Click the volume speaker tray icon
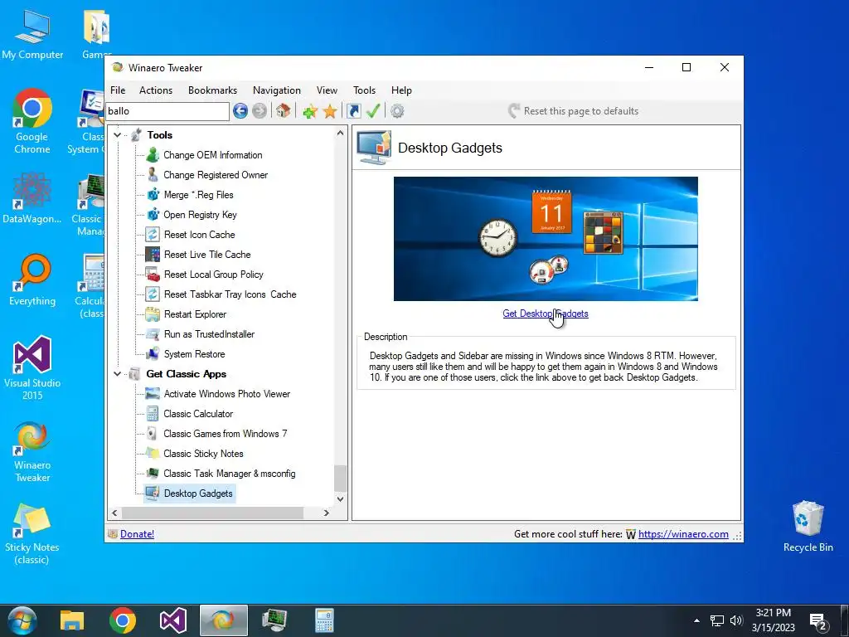 click(736, 620)
